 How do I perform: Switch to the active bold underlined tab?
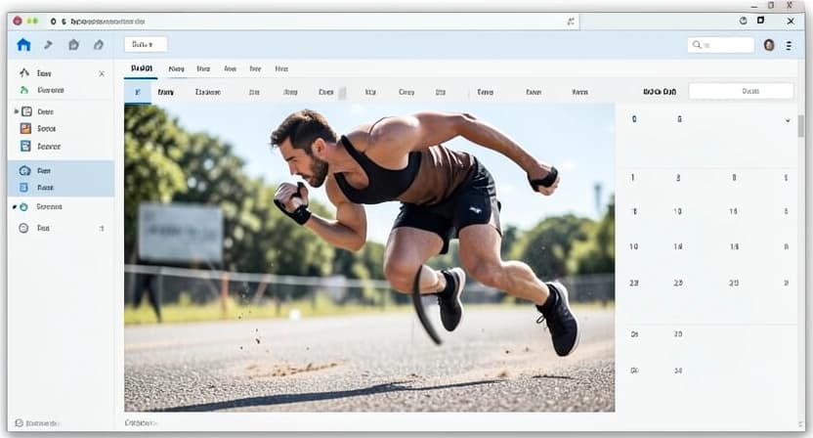tap(142, 68)
